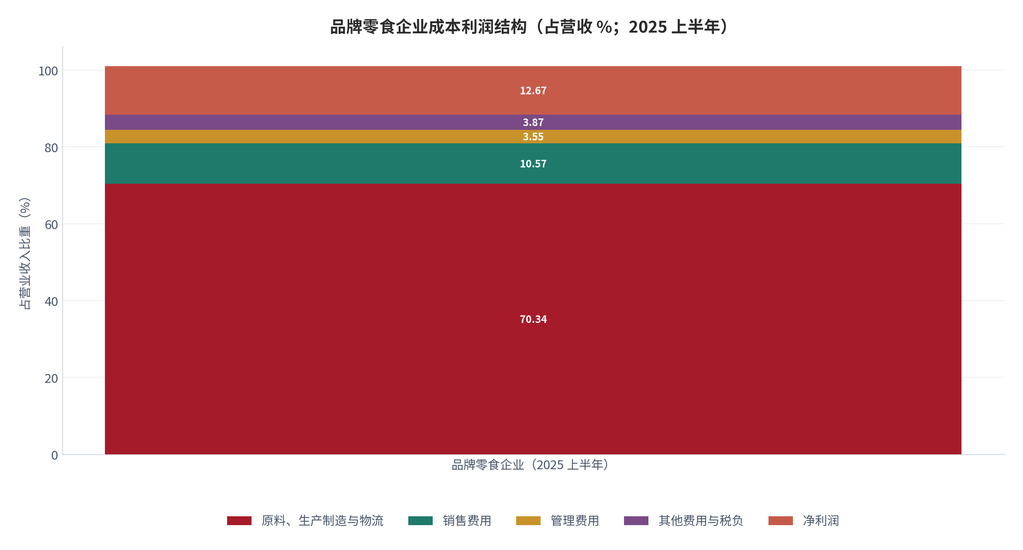This screenshot has height=550, width=1023.
Task: Click the gold 管理费用 legend swatch
Action: pos(528,521)
